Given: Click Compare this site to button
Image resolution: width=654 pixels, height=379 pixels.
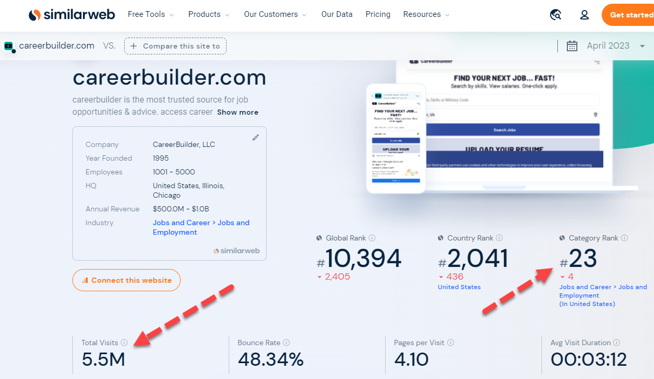Looking at the screenshot, I should pyautogui.click(x=175, y=46).
